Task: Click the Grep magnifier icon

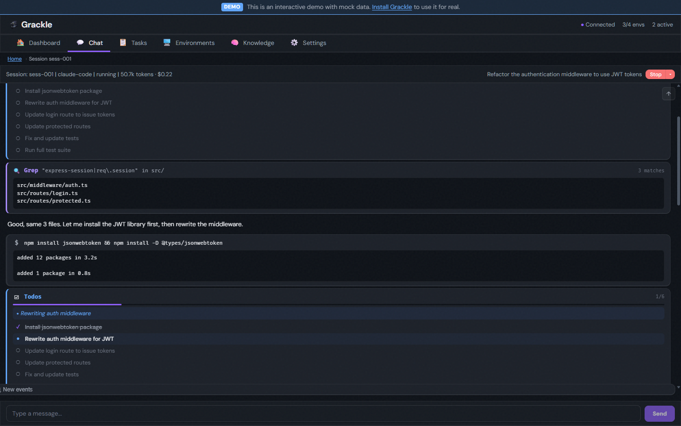Action: pos(17,171)
